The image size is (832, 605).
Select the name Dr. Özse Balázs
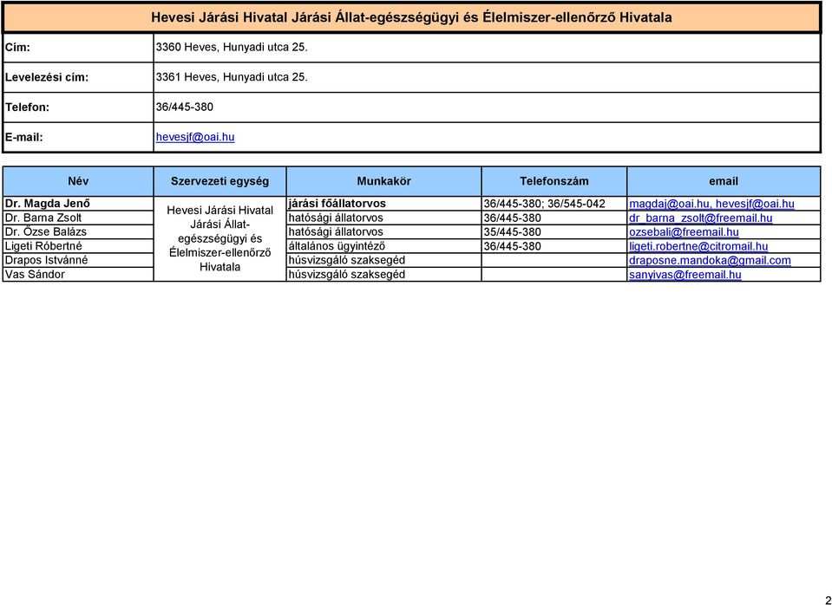45,231
